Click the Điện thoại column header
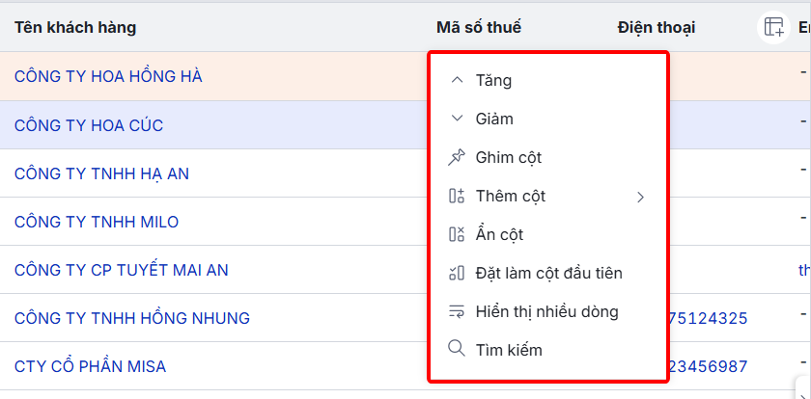 pyautogui.click(x=656, y=27)
